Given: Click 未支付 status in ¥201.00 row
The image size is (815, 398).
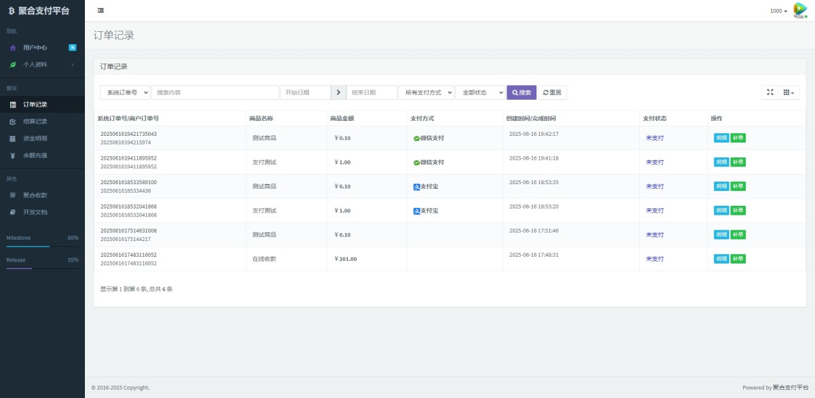Looking at the screenshot, I should (x=655, y=259).
